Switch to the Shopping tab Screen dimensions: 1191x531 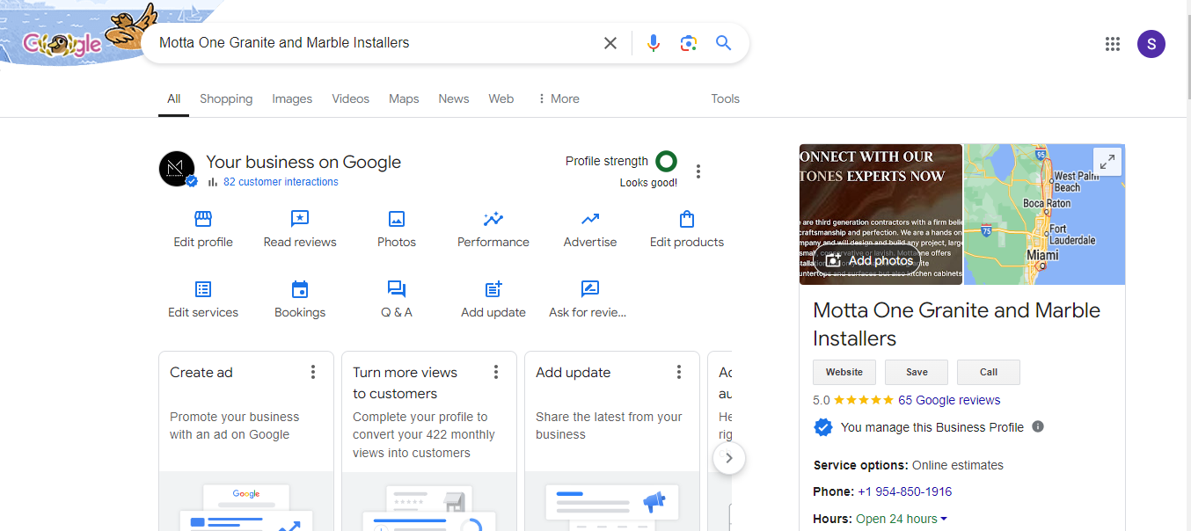226,98
